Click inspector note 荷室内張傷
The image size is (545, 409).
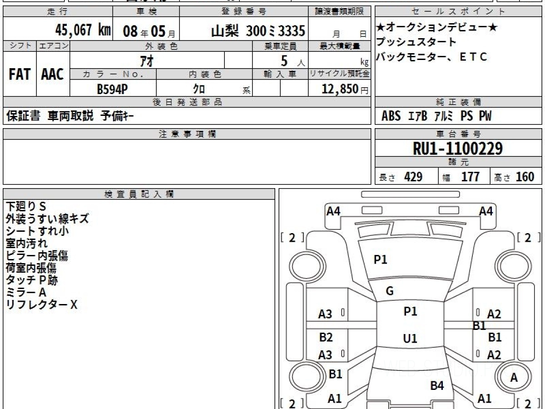tap(31, 268)
